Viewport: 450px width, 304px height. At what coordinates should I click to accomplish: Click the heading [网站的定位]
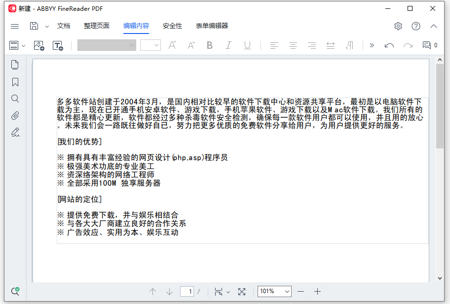[x=79, y=199]
